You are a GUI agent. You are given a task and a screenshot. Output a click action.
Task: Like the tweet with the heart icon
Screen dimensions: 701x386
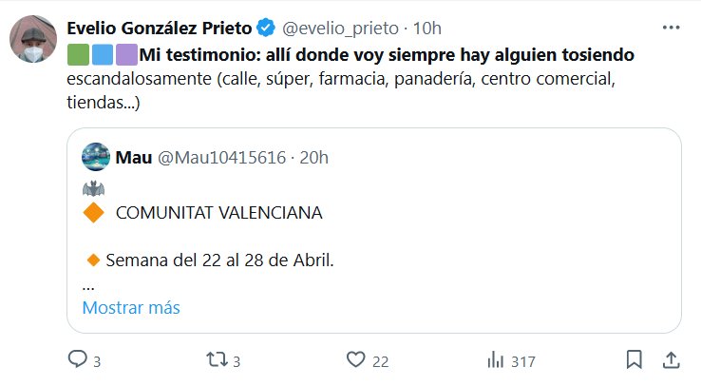pos(355,360)
